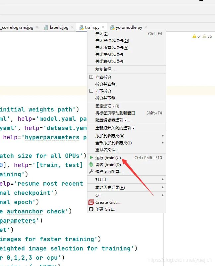Choose 拆分并下移 menu entry
Screen dimensions: 215x266
[x=127, y=98]
